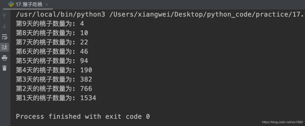Click the 第8天 output line showing 10
Screen dimensions: 305x126
click(52, 33)
